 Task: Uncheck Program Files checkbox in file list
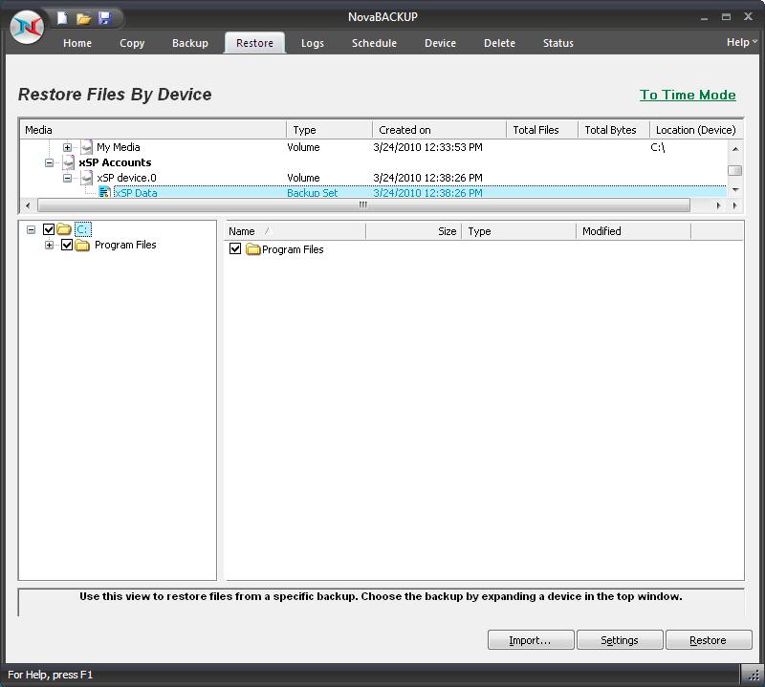click(x=235, y=248)
